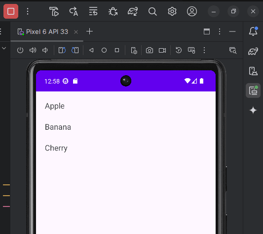Take an emulator screenshot
Image resolution: width=263 pixels, height=234 pixels.
point(150,50)
